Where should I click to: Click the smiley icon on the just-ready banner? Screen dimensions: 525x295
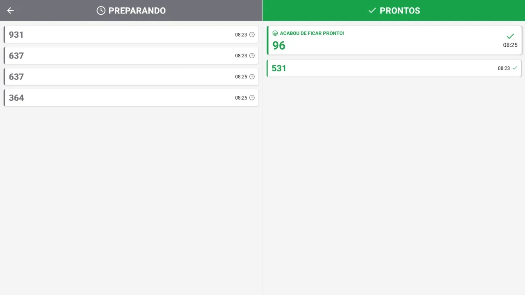275,33
